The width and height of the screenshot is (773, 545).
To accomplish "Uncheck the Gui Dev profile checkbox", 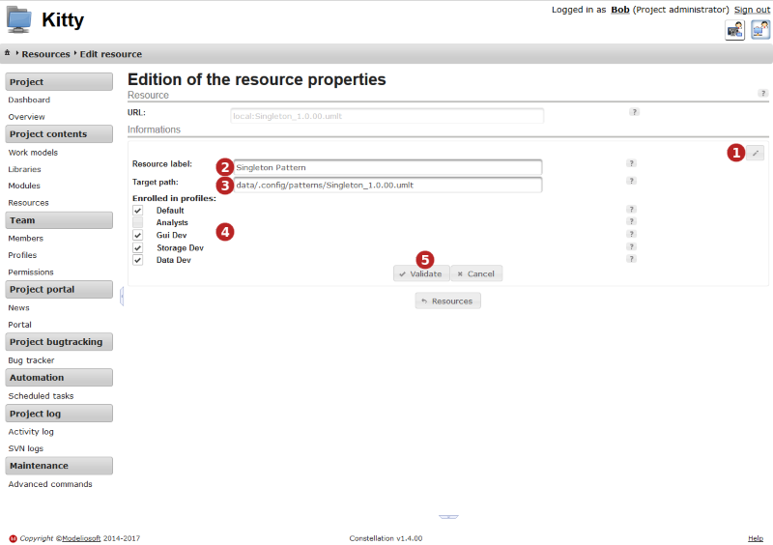I will tap(137, 235).
